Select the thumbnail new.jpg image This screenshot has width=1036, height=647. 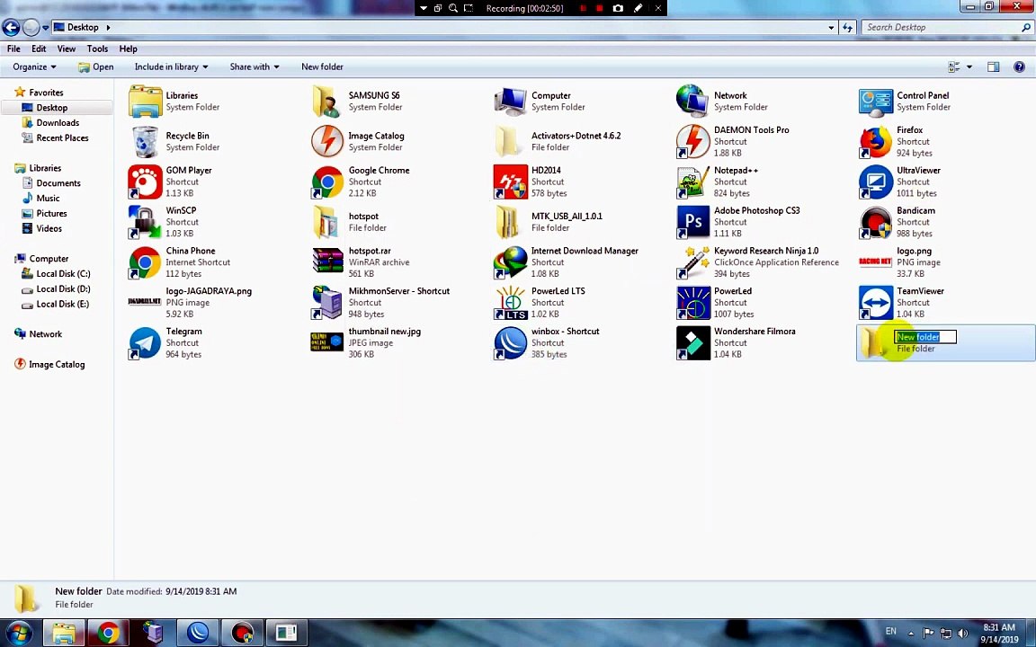(x=327, y=342)
